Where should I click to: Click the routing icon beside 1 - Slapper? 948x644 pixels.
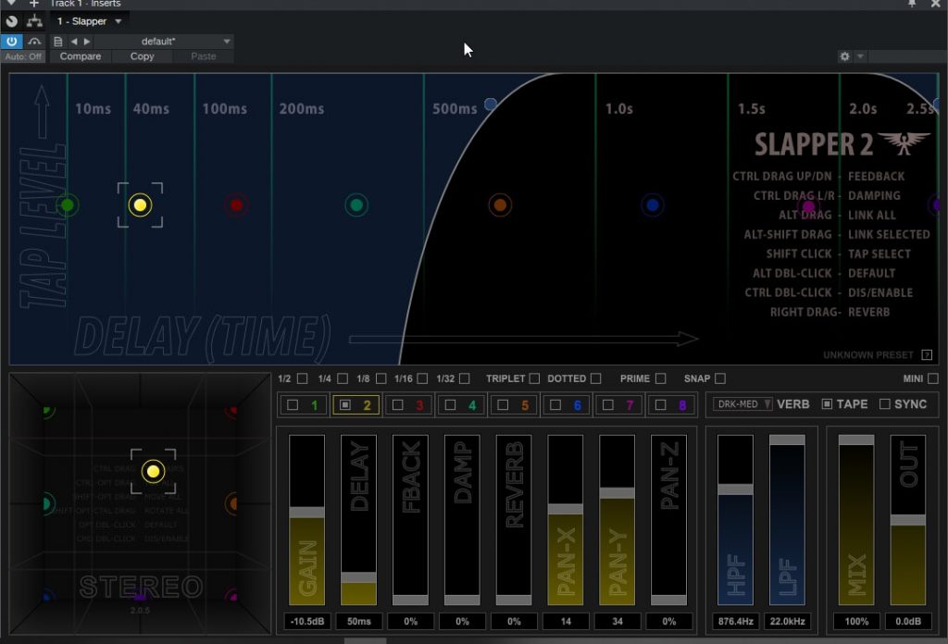[35, 21]
